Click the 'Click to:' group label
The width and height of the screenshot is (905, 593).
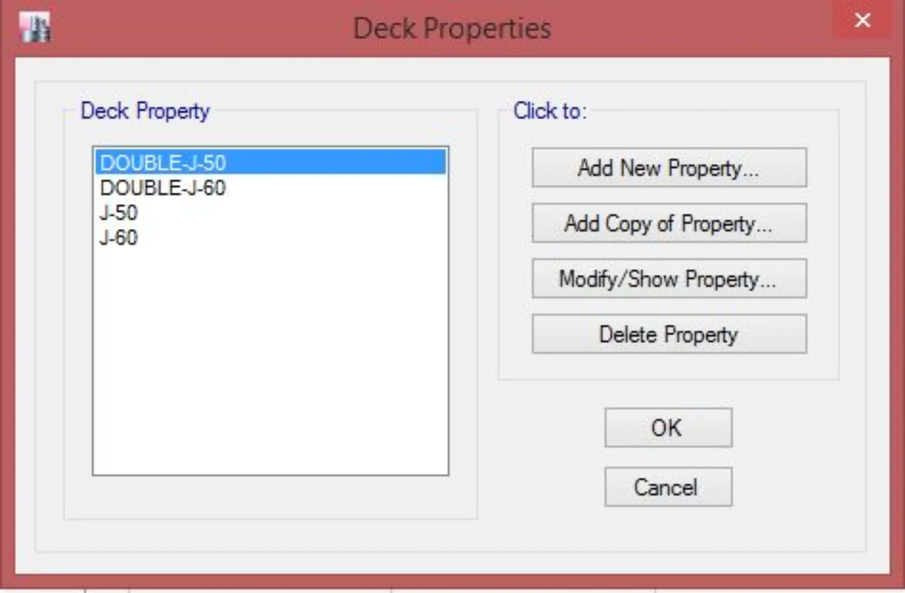[550, 111]
